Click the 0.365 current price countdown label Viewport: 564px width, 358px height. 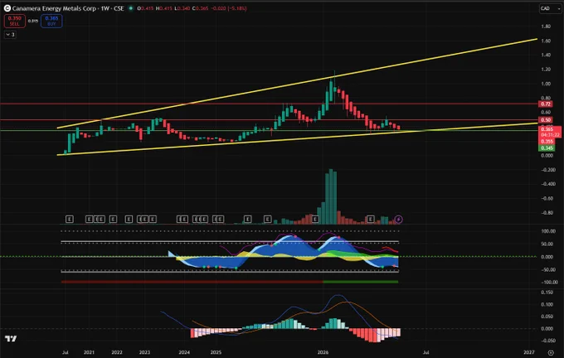point(550,132)
